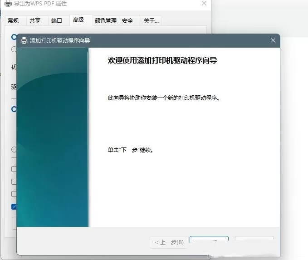Show the 关于... tab
The width and height of the screenshot is (308, 260).
[151, 20]
